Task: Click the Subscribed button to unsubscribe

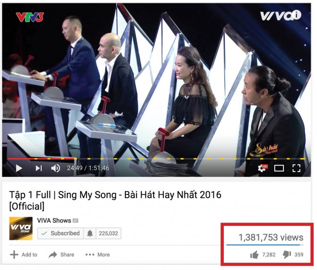Action: (61, 233)
